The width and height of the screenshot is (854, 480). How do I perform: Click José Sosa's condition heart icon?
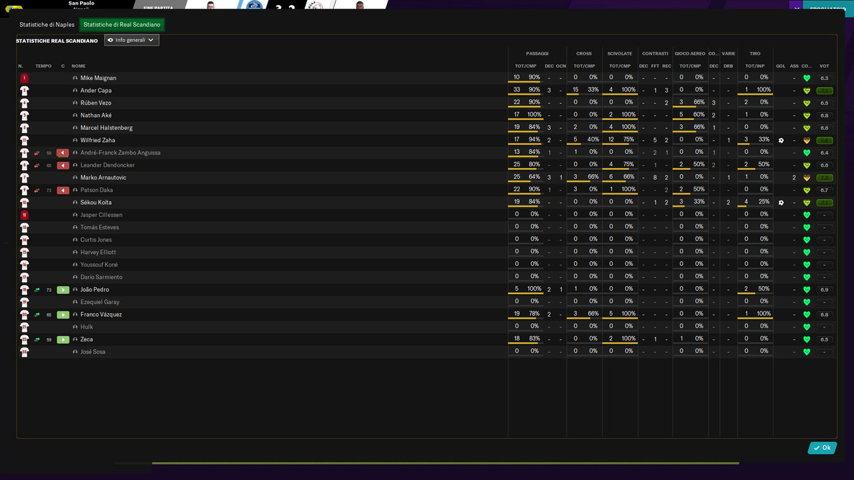pos(807,352)
